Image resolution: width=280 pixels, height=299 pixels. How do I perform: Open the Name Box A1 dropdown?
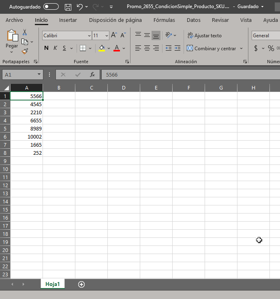(x=39, y=75)
